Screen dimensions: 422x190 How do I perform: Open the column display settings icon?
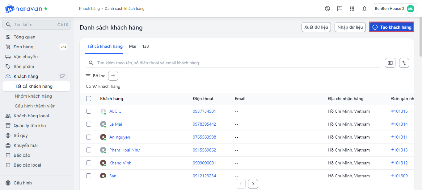click(x=390, y=63)
